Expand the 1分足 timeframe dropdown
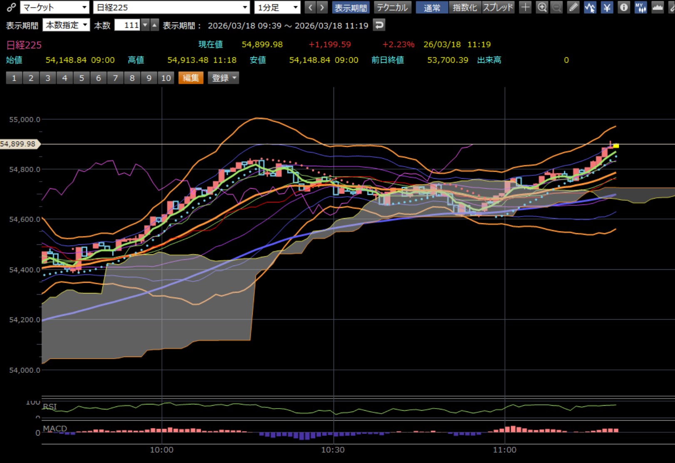The width and height of the screenshot is (675, 463). pyautogui.click(x=277, y=7)
